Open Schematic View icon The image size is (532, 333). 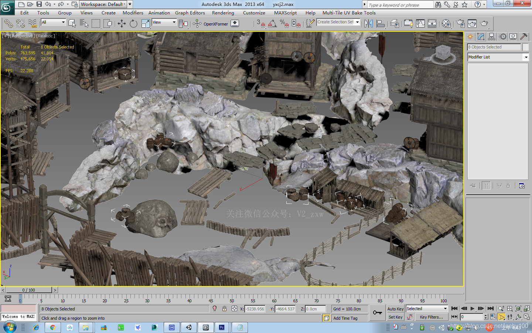pyautogui.click(x=432, y=23)
